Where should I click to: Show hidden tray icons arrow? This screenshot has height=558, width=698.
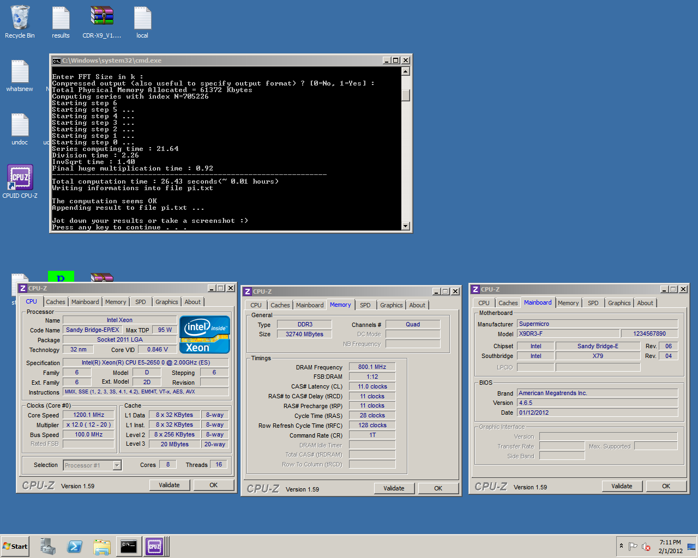621,546
